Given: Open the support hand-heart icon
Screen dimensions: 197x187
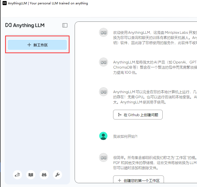Looking at the screenshot, I should click(x=17, y=174).
